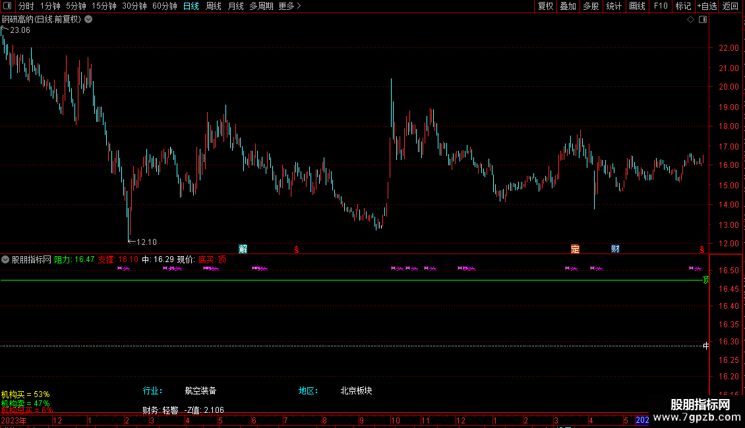Click the 叠加 overlay button

point(568,6)
